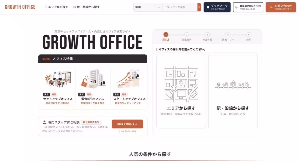300x163 pixels.
Task: Click the bookmark icon in the header
Action: [x=208, y=7]
